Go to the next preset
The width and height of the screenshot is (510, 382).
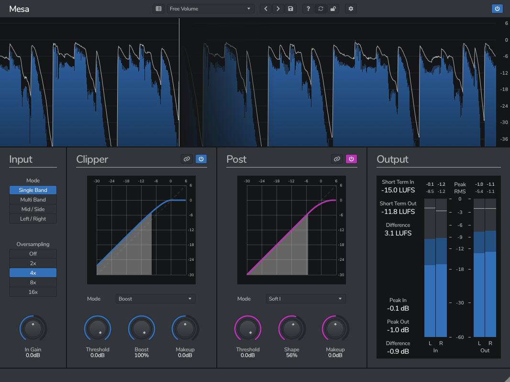[278, 9]
